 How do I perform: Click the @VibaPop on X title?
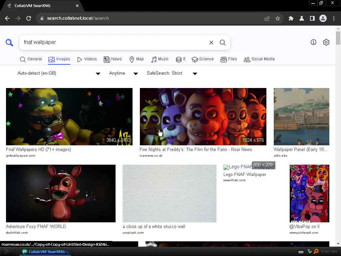pyautogui.click(x=304, y=227)
